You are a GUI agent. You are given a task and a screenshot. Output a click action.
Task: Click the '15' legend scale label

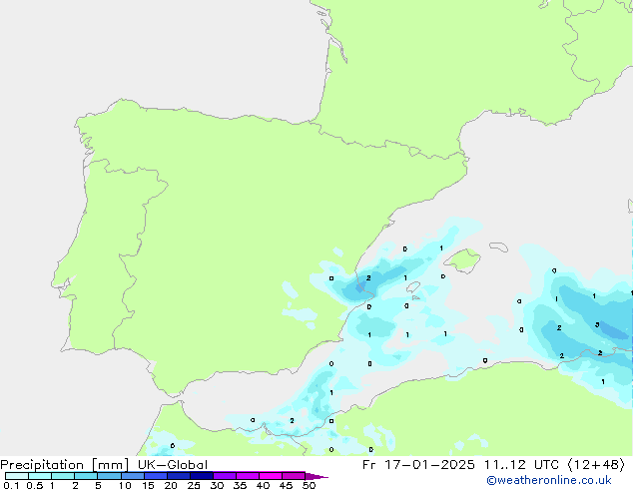(x=148, y=485)
